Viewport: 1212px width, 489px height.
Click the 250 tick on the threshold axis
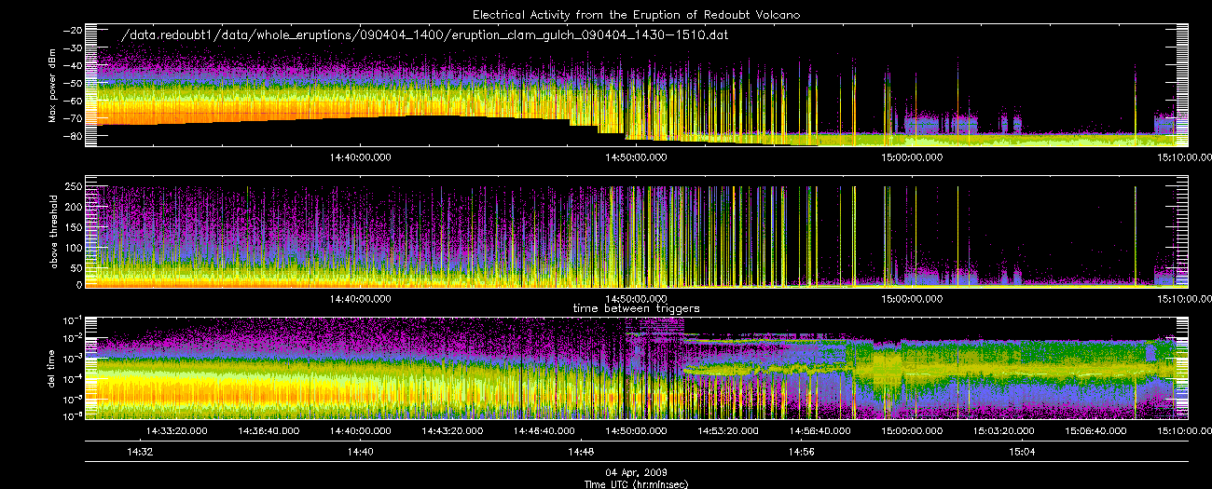[x=74, y=186]
